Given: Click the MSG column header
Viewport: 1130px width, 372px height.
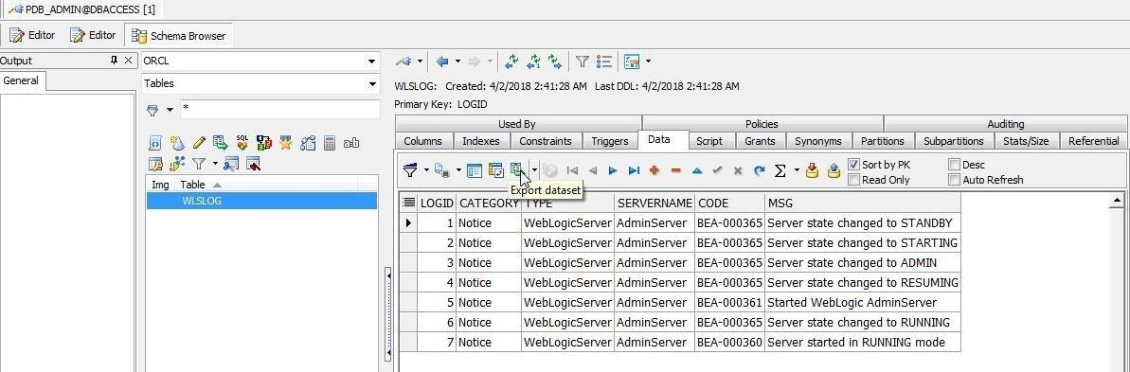Looking at the screenshot, I should 863,204.
